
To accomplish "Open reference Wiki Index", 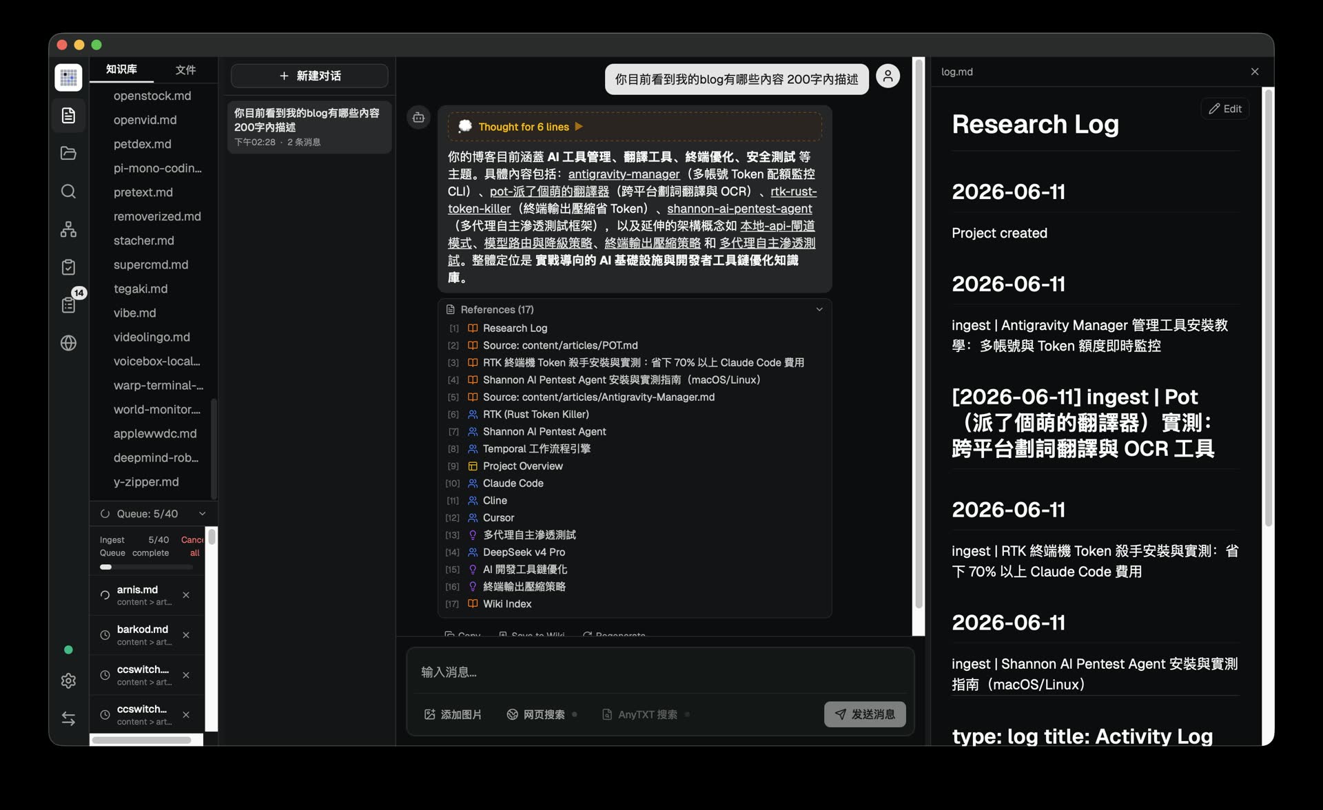I will click(507, 603).
